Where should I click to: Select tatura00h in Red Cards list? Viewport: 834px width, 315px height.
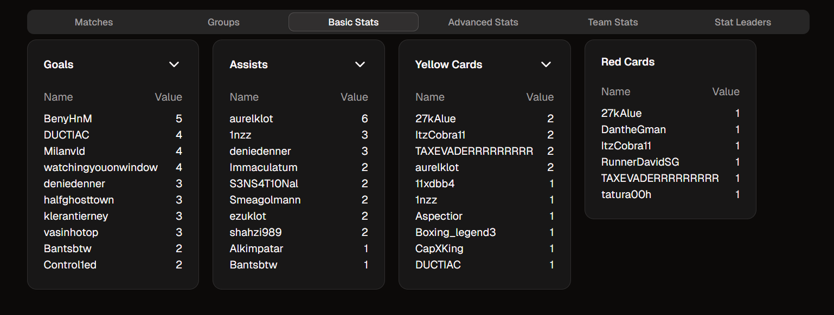coord(626,194)
